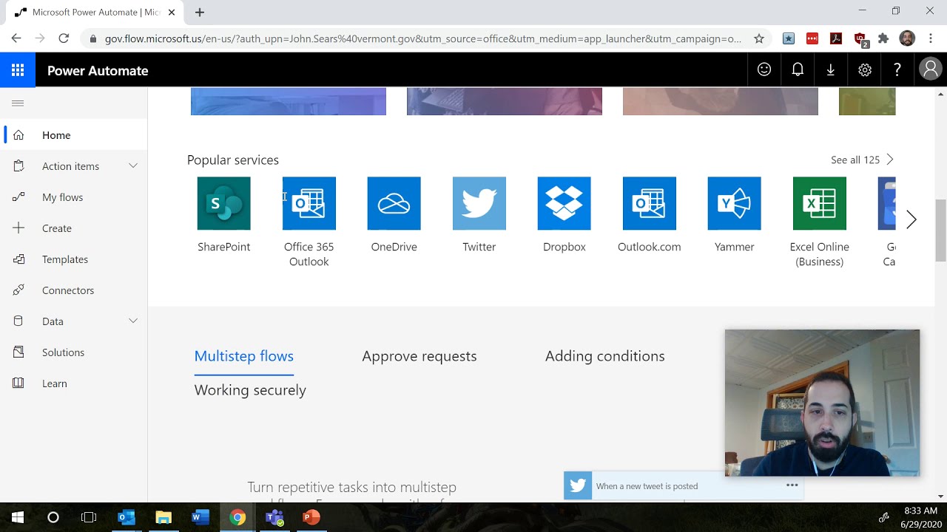The height and width of the screenshot is (532, 947).
Task: Show next popular services with arrow
Action: (911, 219)
